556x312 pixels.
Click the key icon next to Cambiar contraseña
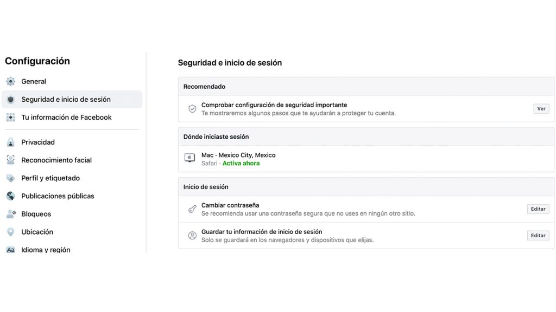pyautogui.click(x=192, y=209)
